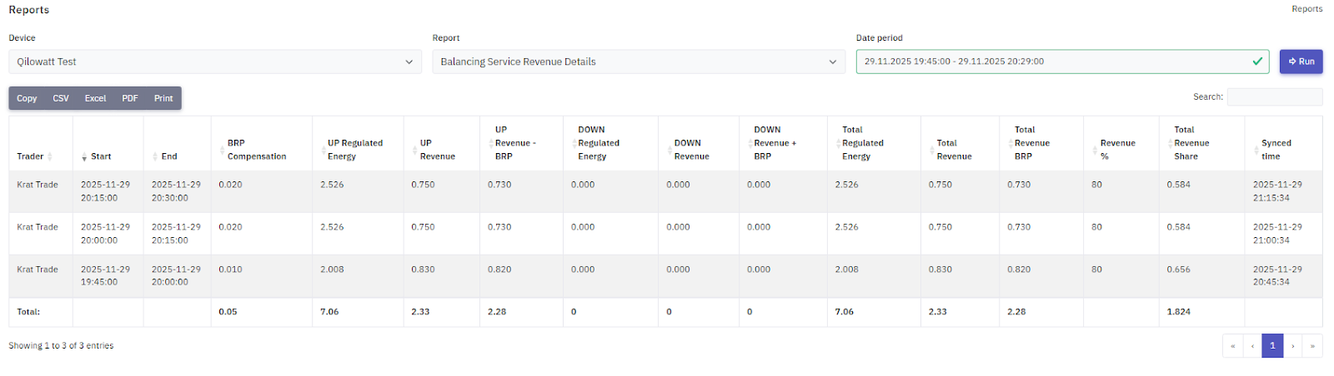Sort table by Start column
The height and width of the screenshot is (376, 1334).
point(100,156)
